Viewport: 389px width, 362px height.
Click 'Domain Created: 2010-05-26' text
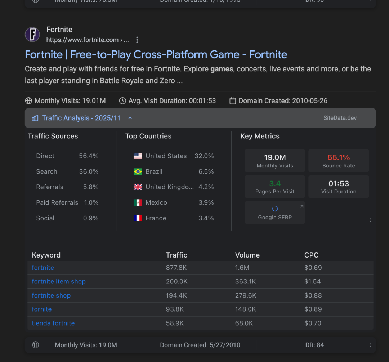click(283, 101)
